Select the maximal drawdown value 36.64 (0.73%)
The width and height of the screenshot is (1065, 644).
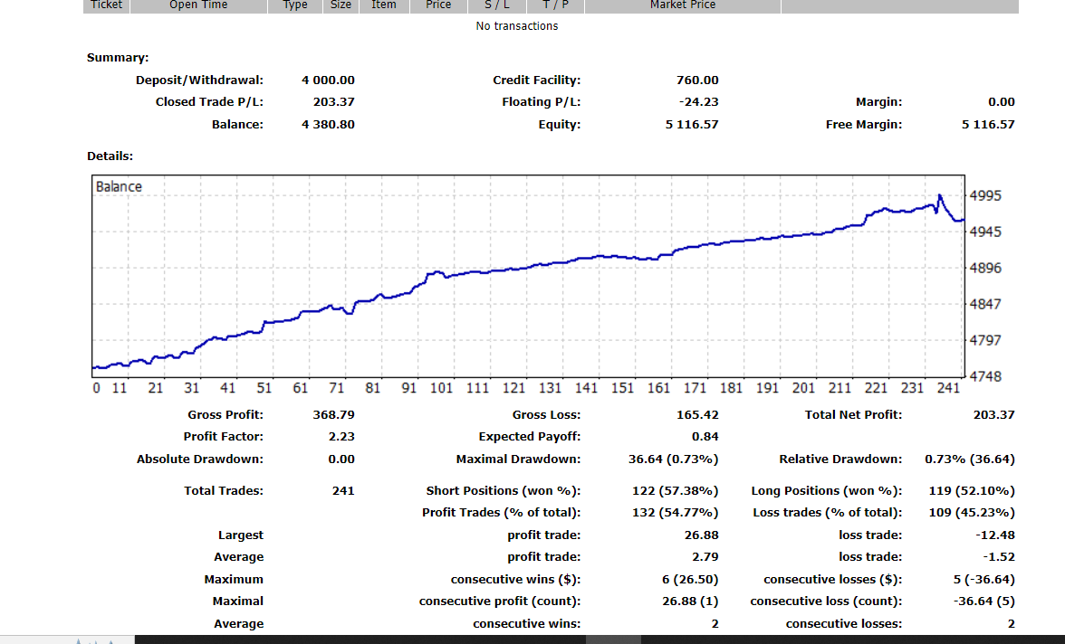[673, 459]
